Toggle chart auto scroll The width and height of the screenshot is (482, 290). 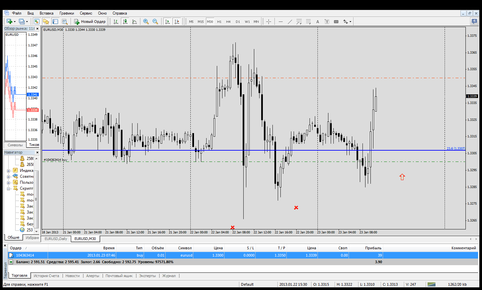click(168, 22)
